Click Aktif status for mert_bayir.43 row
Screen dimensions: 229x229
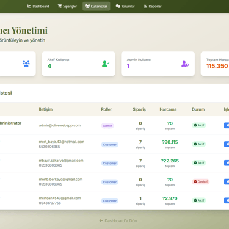[x=199, y=144]
